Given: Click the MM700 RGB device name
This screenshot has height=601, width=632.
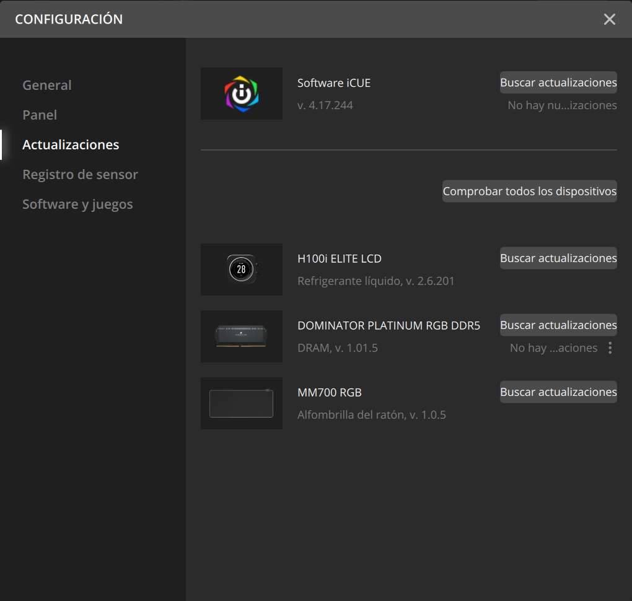Looking at the screenshot, I should coord(329,393).
